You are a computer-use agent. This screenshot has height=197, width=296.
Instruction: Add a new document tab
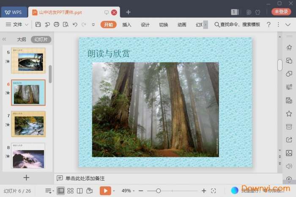tap(129, 12)
